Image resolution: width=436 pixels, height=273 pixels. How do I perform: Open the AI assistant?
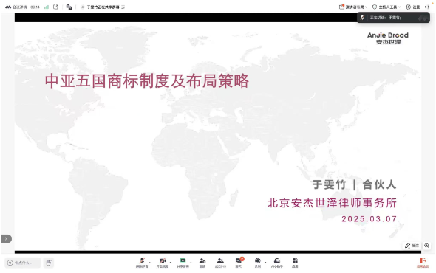click(x=277, y=263)
